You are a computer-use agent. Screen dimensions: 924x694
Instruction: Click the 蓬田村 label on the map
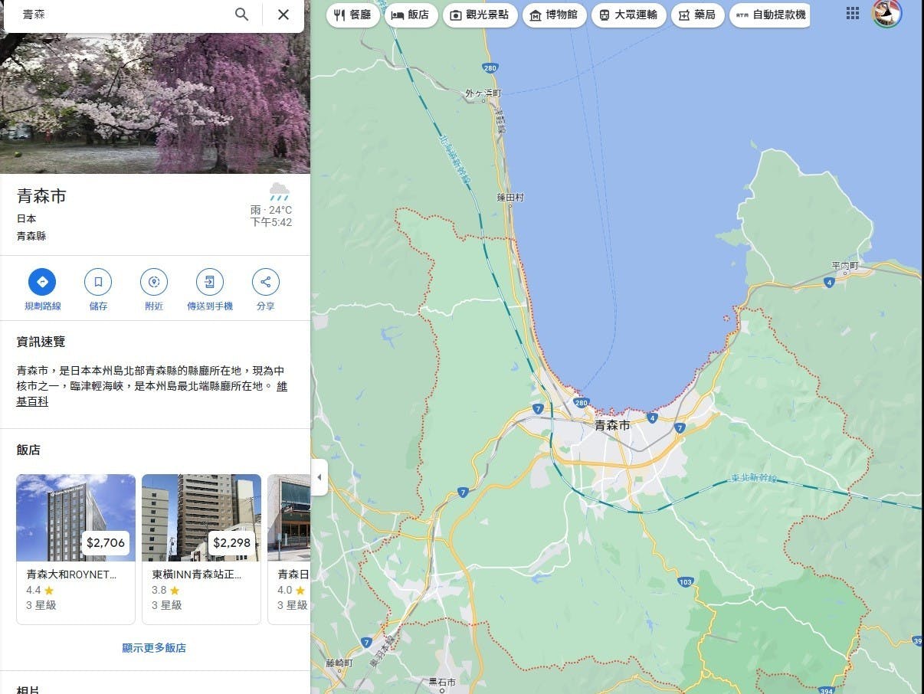(510, 198)
